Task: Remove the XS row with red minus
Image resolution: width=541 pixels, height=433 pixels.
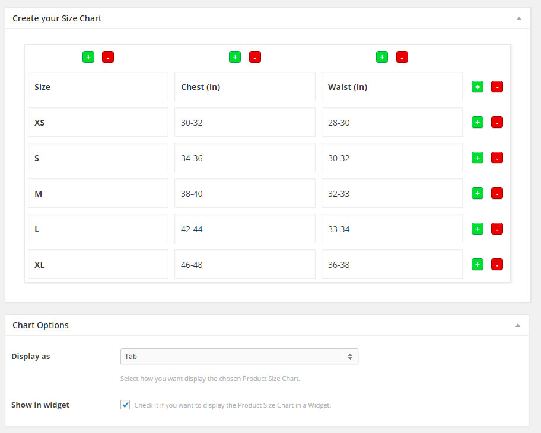Action: click(497, 123)
